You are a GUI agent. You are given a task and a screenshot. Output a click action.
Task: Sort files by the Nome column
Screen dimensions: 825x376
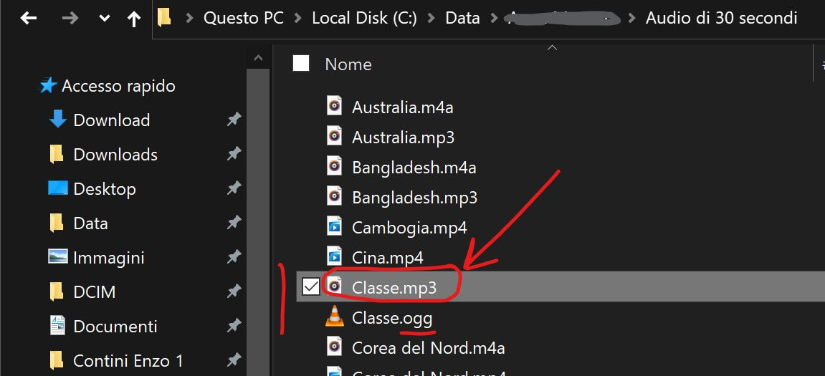click(348, 64)
